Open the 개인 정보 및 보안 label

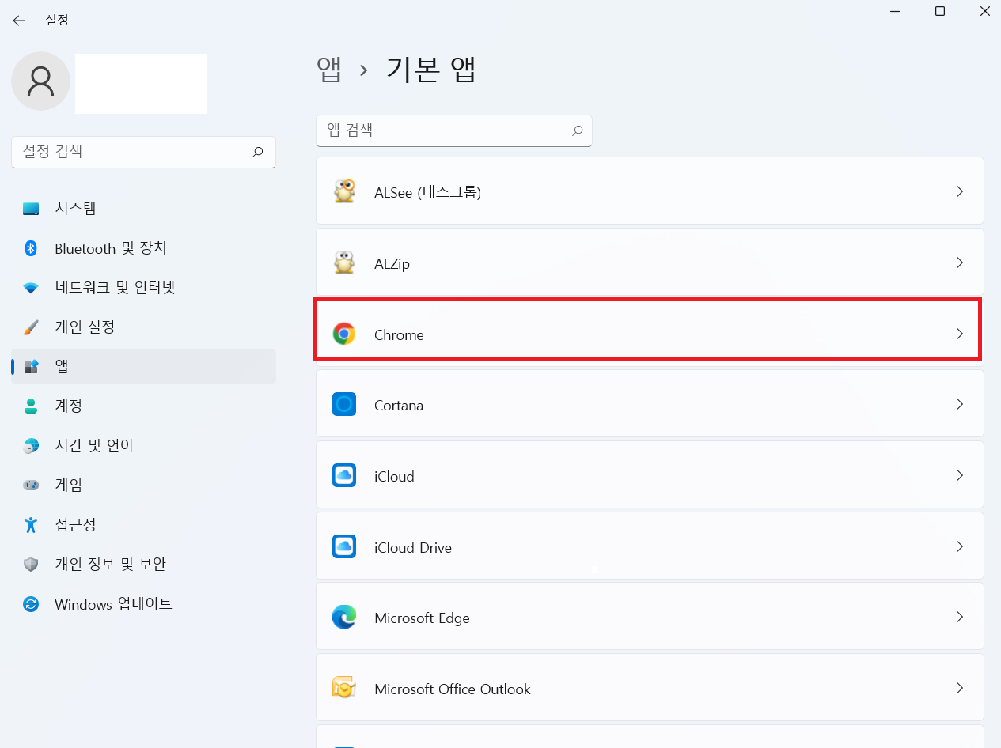click(x=110, y=565)
